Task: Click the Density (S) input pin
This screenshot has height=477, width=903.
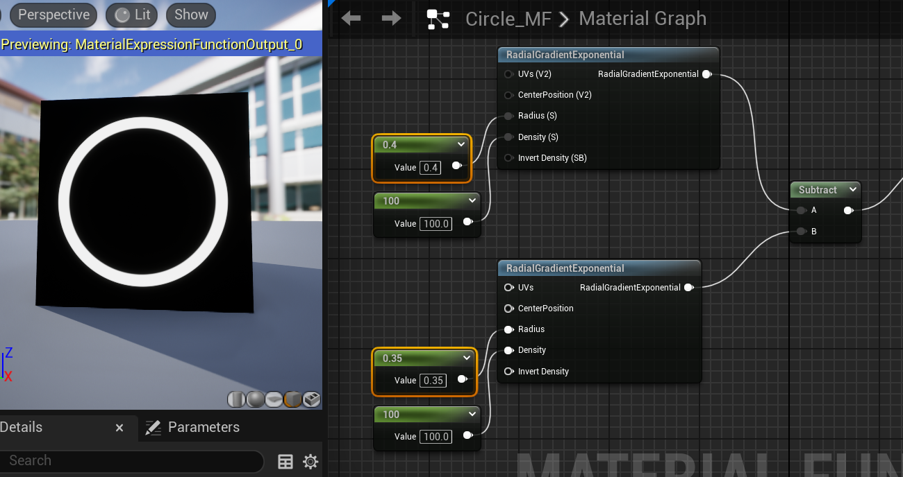Action: 509,137
